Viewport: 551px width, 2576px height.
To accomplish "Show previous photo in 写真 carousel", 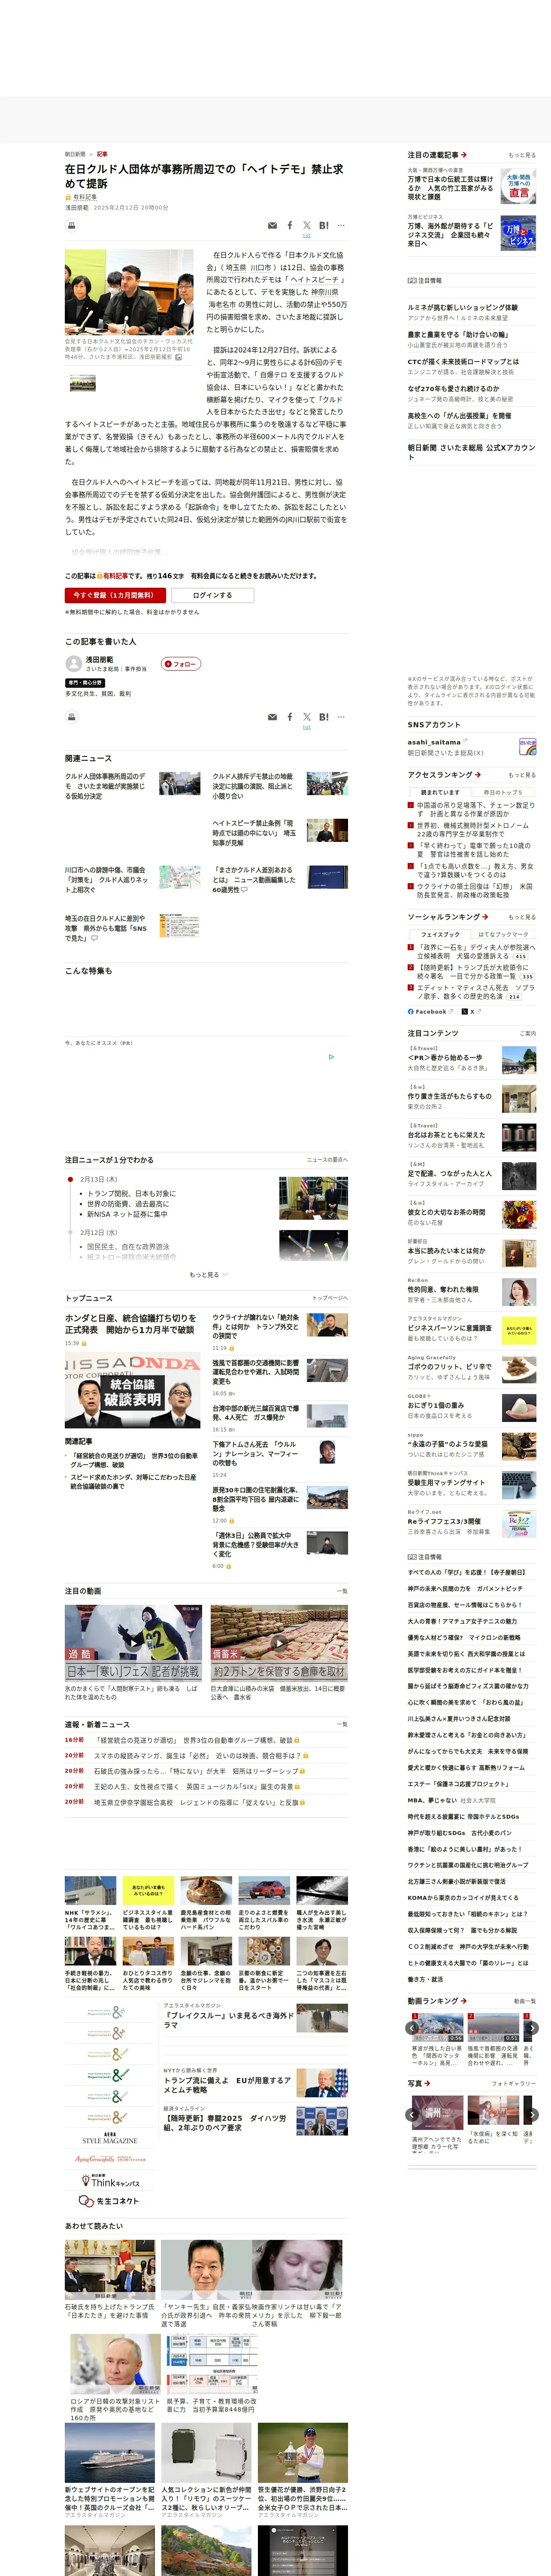I will point(412,2115).
